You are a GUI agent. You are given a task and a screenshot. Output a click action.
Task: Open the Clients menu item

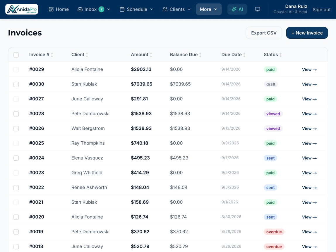[x=176, y=9]
